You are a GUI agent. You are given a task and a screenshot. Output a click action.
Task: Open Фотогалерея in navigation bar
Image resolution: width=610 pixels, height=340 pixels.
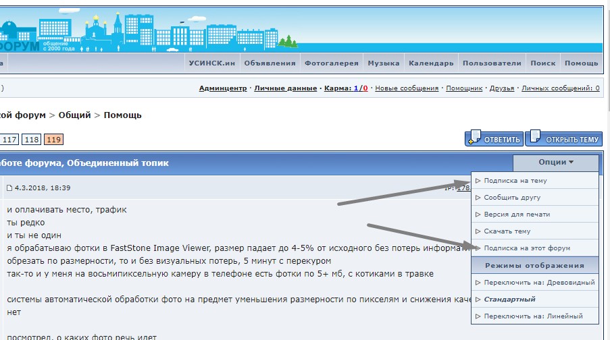(x=331, y=63)
